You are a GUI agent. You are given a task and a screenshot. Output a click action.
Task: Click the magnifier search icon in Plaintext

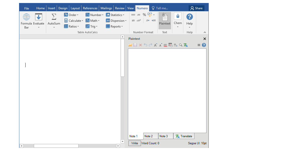click(181, 45)
